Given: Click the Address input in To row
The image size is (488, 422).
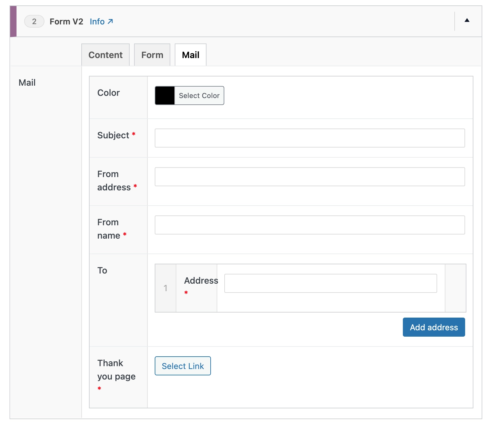Looking at the screenshot, I should click(x=330, y=283).
